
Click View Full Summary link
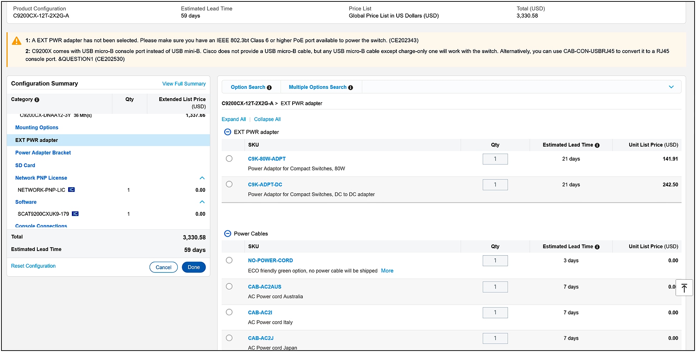[184, 84]
